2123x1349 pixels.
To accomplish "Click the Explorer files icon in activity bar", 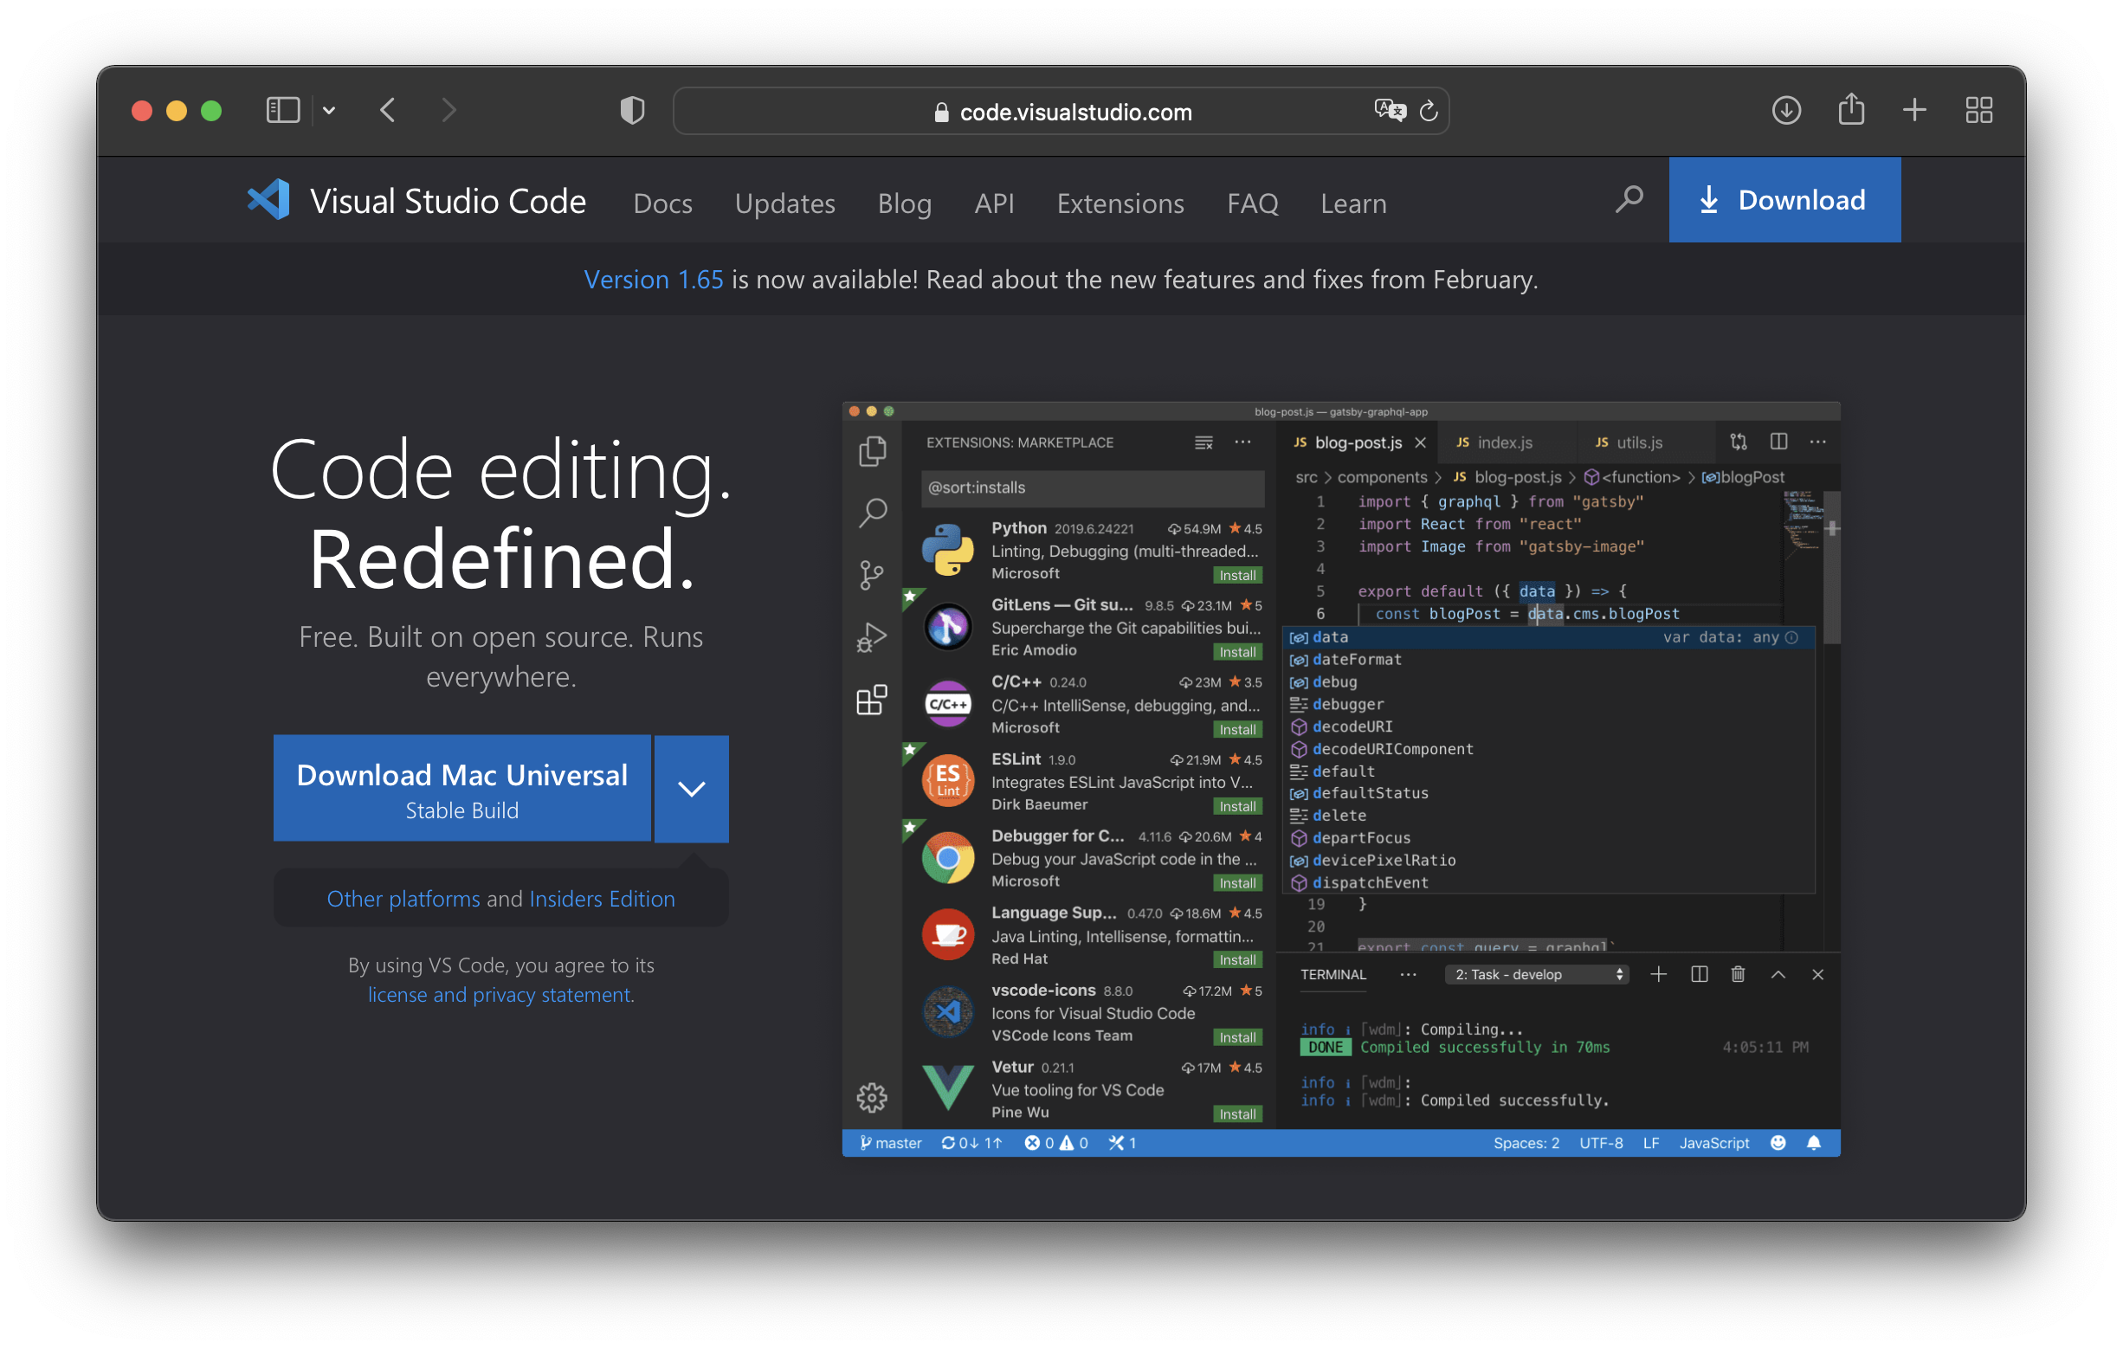I will coord(872,450).
